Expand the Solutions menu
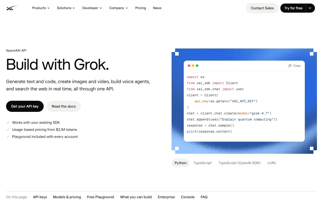 (x=66, y=8)
